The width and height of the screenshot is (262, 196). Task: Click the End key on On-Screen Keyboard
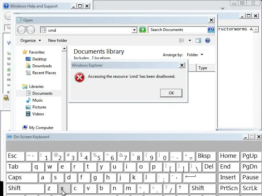click(x=229, y=167)
